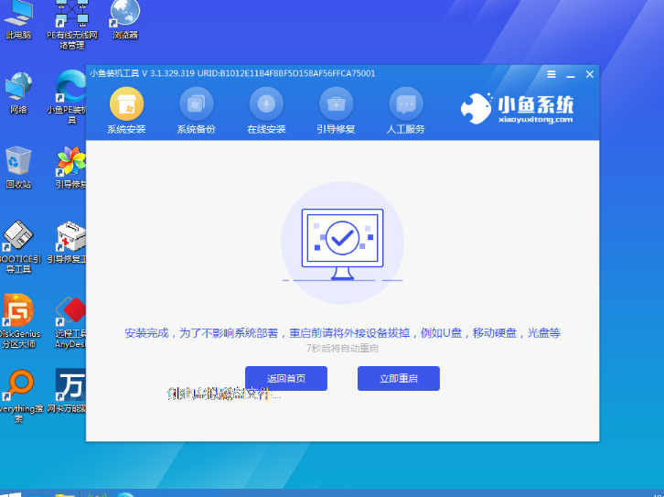Image resolution: width=664 pixels, height=497 pixels.
Task: Minimize the 小鱼装机工具 window
Action: 571,73
